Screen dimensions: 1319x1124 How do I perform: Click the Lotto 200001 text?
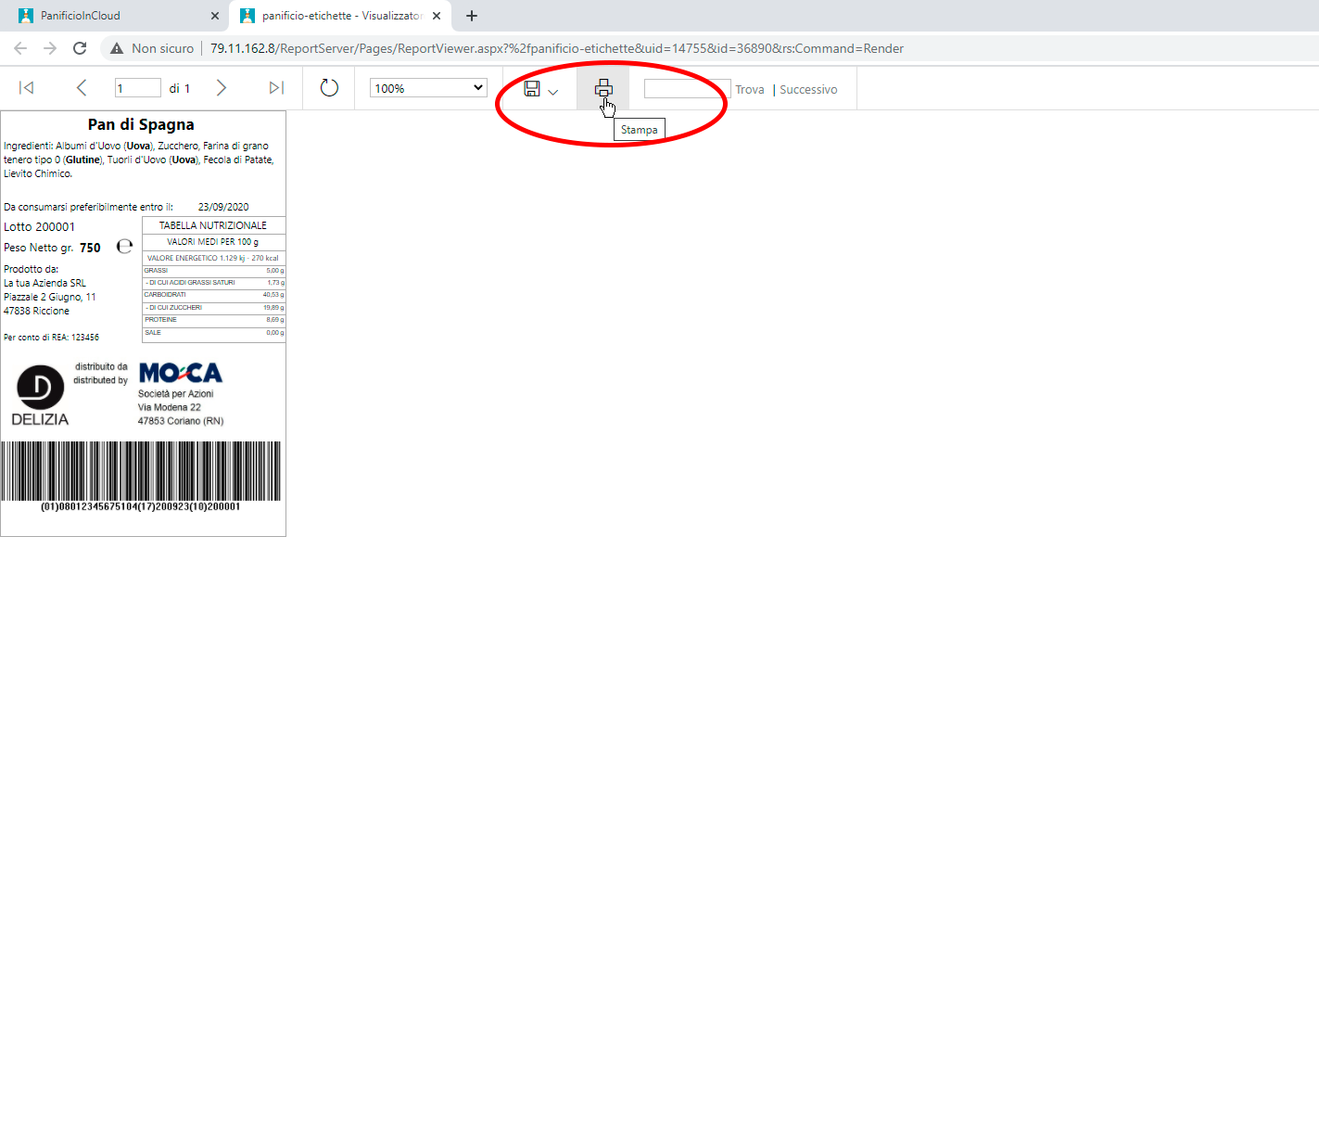click(39, 226)
